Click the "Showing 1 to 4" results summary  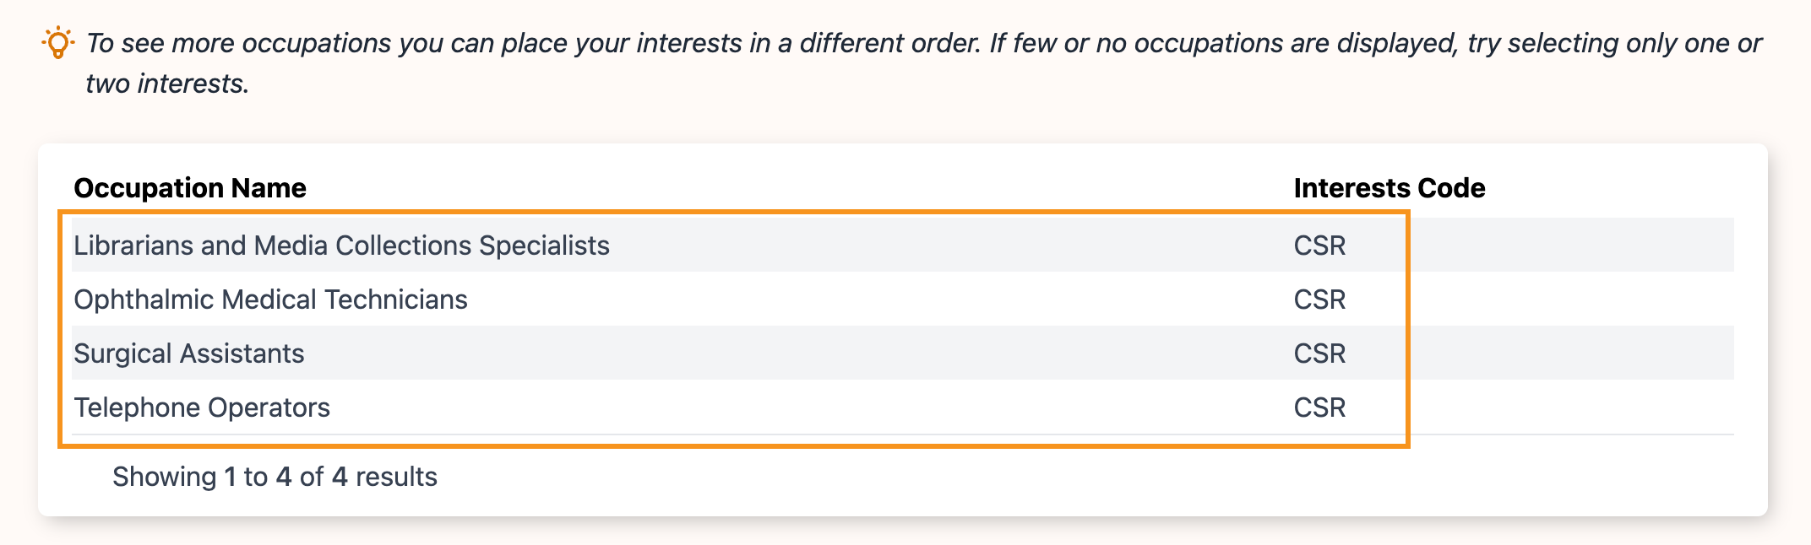click(x=275, y=477)
